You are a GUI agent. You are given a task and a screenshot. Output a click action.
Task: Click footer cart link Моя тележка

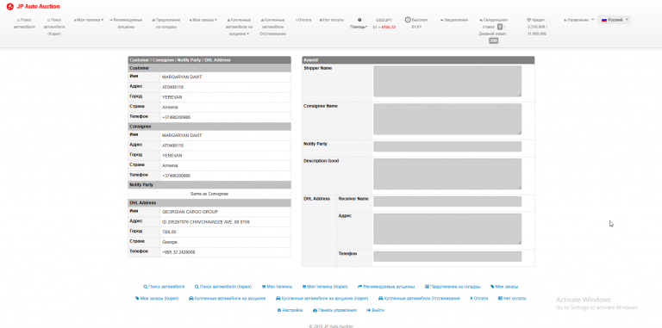277,287
